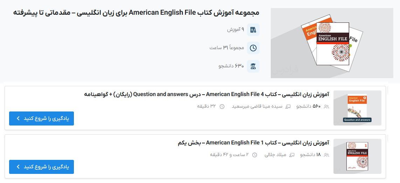
Task: Click the people icon next to ۵۶۰ دانشجو
Action: [x=326, y=107]
